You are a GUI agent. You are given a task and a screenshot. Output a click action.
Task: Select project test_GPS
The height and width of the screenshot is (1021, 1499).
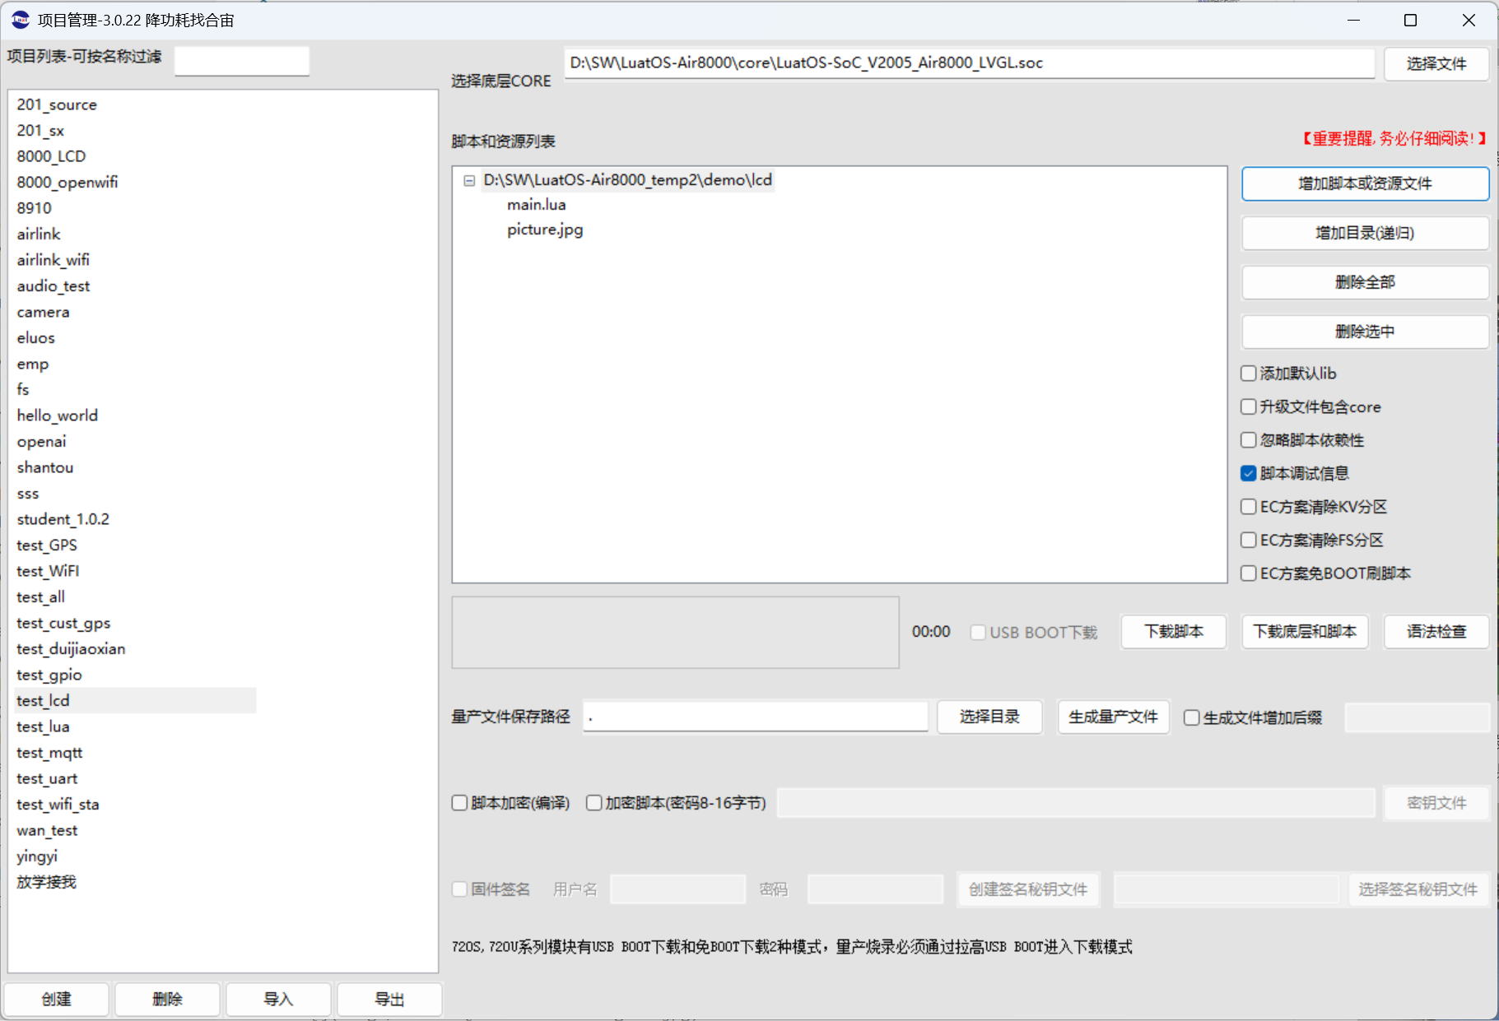pyautogui.click(x=47, y=545)
